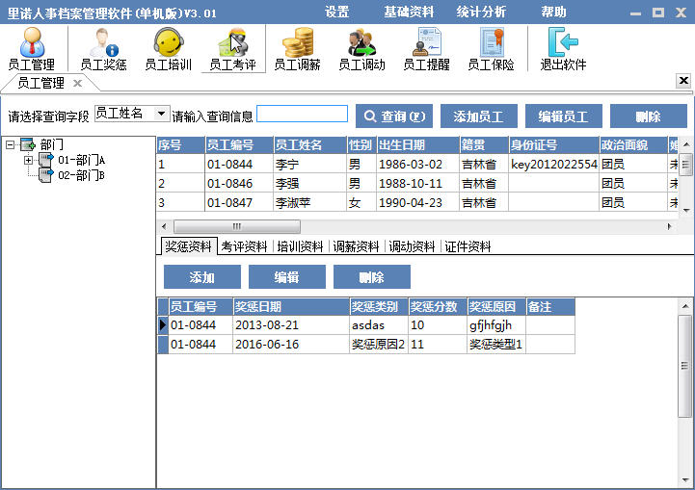Click employee grid scroll-right arrow
Screen dimensions: 695x490
[670, 226]
